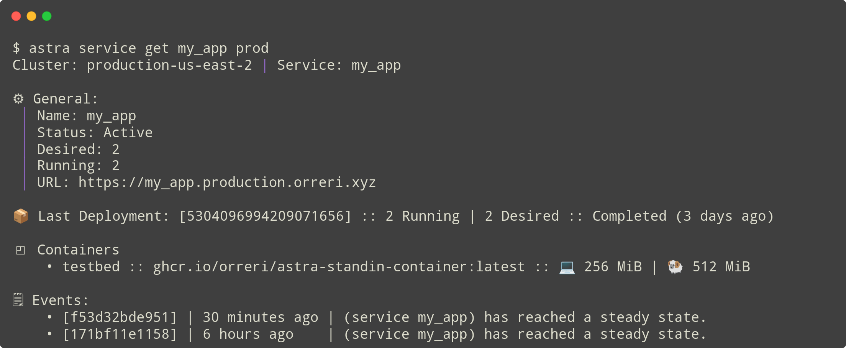Click the purple separator before Service

click(x=265, y=66)
